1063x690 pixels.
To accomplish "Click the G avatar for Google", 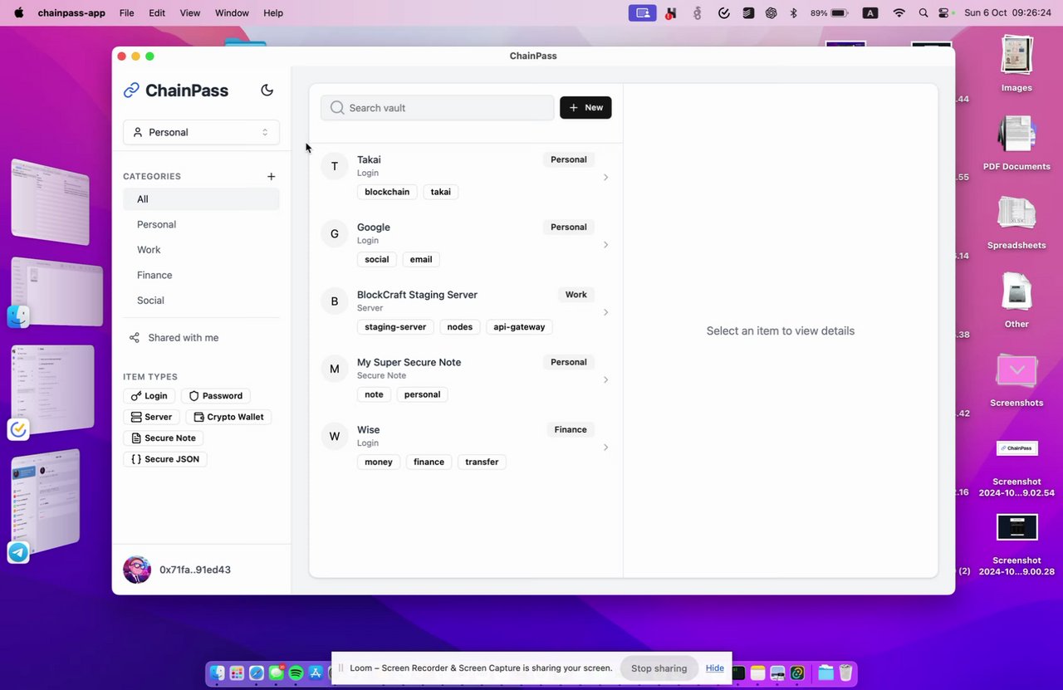I will [x=335, y=233].
